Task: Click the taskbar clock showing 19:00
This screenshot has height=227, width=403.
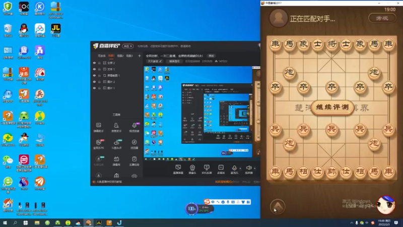Action: point(384,222)
